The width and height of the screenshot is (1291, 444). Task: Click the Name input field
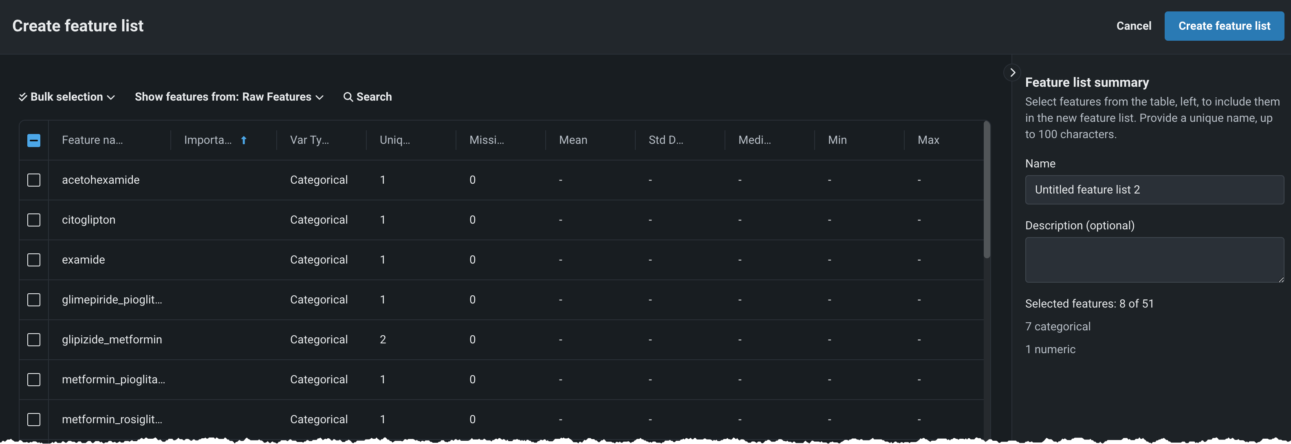(x=1154, y=190)
